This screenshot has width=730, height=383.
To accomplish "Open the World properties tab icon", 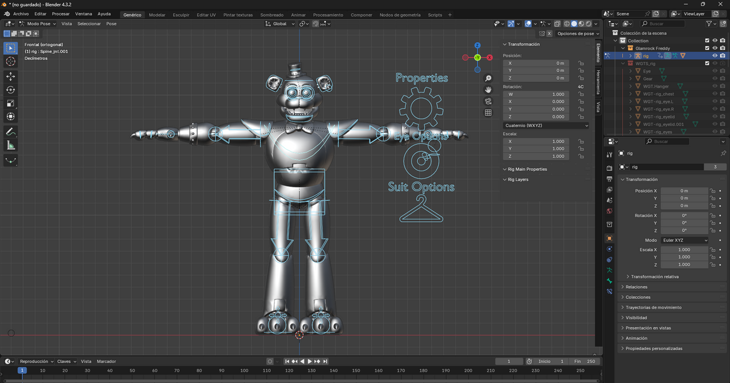I will (x=609, y=211).
